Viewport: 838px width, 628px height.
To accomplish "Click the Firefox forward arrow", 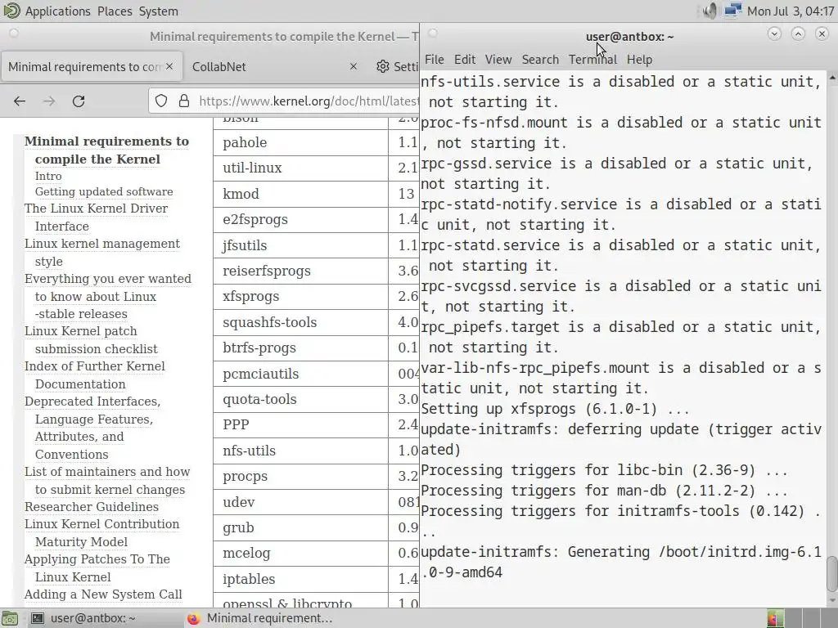I will (49, 101).
